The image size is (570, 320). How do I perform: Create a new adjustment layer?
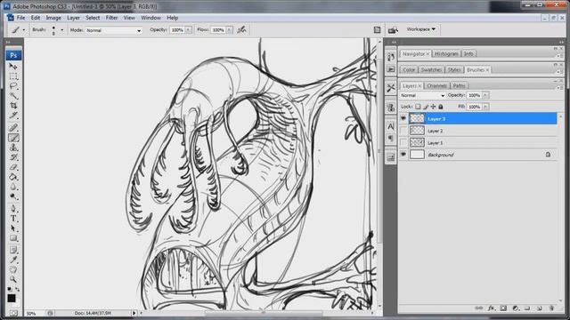(x=516, y=308)
